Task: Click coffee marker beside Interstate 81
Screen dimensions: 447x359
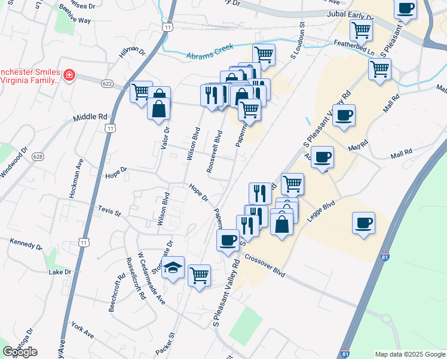Action: pyautogui.click(x=363, y=224)
